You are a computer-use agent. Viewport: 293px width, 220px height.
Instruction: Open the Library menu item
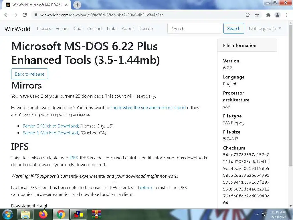(44, 29)
